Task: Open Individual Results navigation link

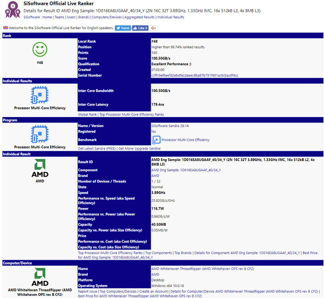Action: (x=171, y=17)
